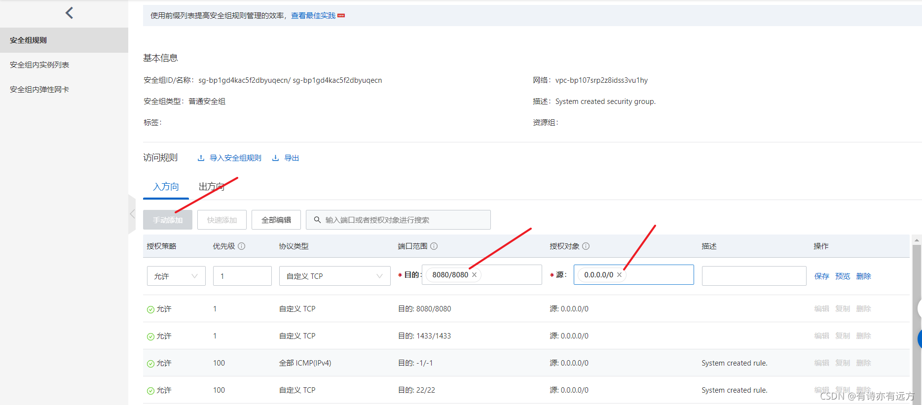Click 删除 for the 1433/1433 rule
Screen dimensions: 922x405
864,336
